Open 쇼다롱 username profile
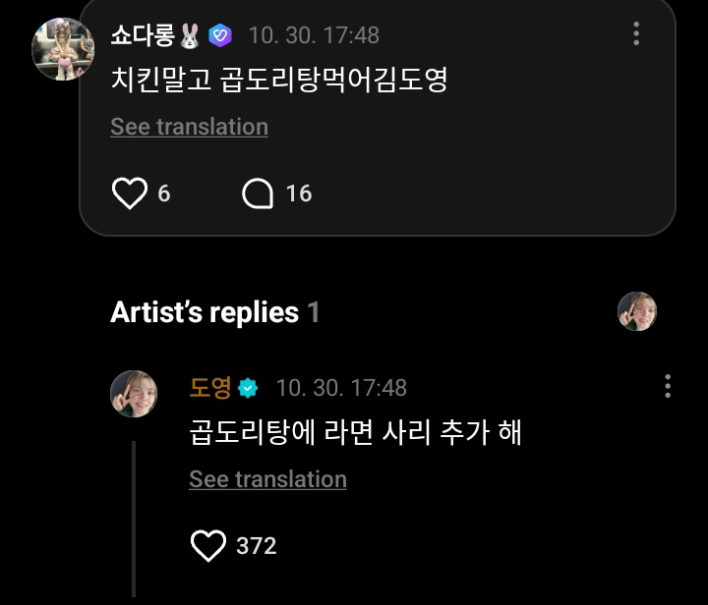Screen dimensions: 708x605 143,35
